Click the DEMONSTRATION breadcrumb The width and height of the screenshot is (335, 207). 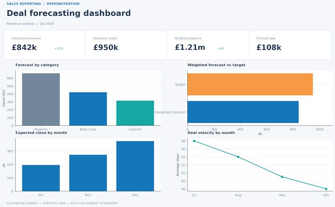(63, 4)
